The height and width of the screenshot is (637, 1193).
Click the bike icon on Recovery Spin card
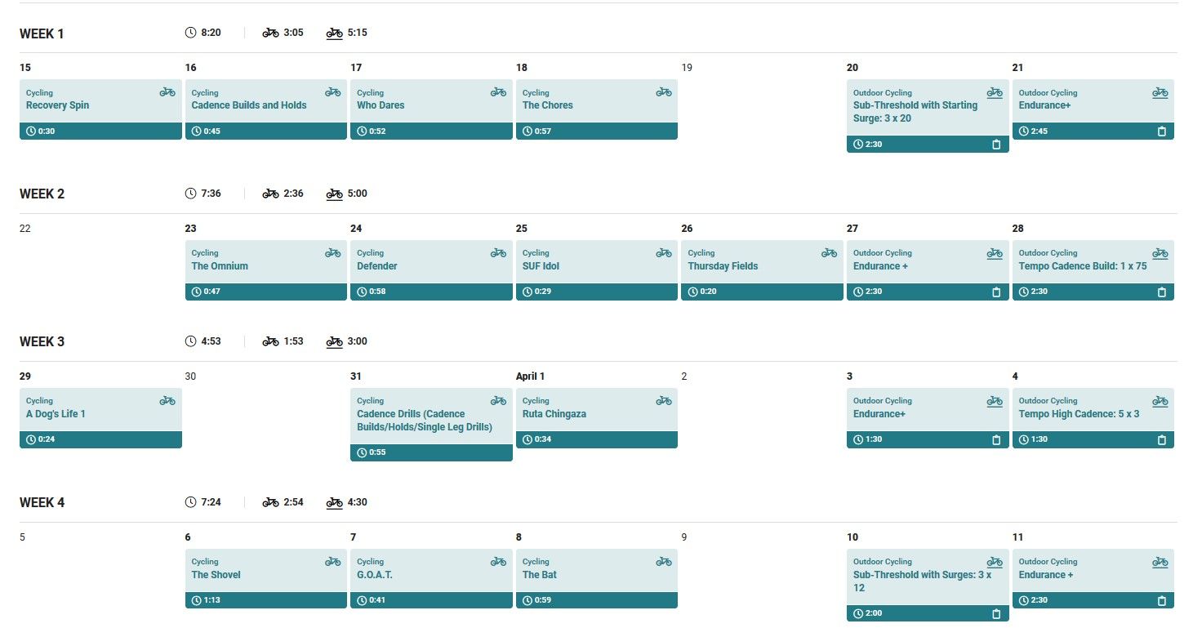click(x=167, y=92)
